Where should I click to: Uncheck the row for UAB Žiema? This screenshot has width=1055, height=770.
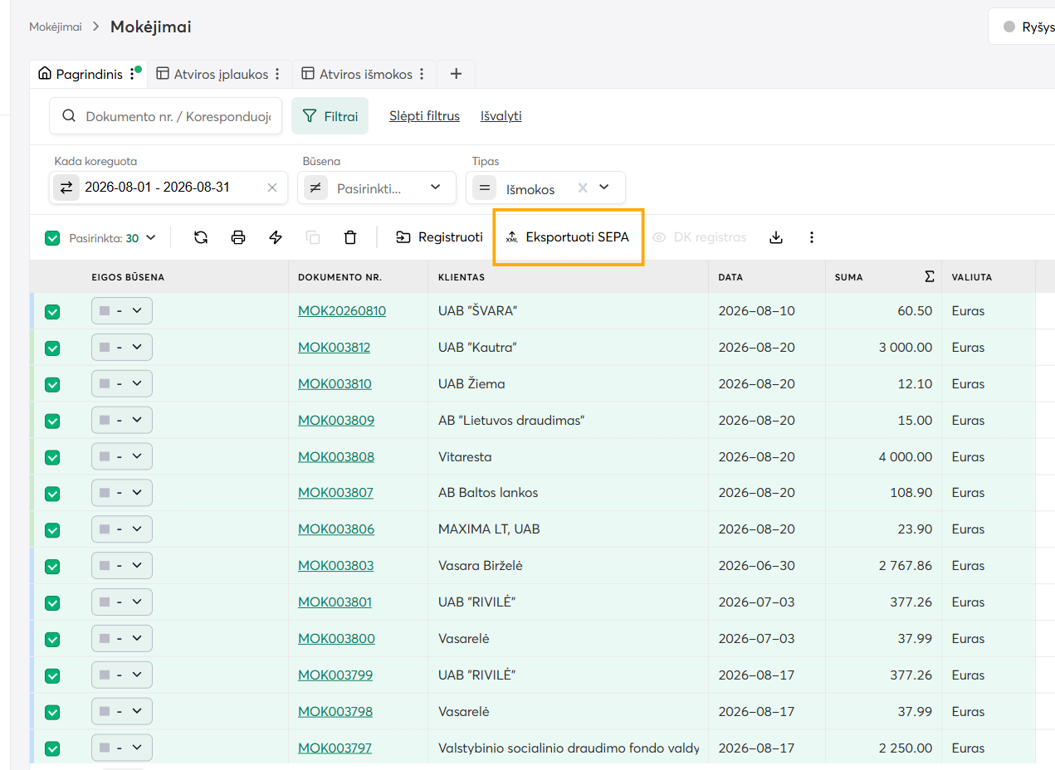(x=52, y=385)
